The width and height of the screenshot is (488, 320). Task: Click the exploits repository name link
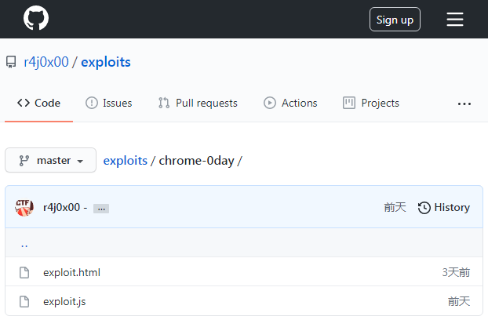pyautogui.click(x=105, y=62)
